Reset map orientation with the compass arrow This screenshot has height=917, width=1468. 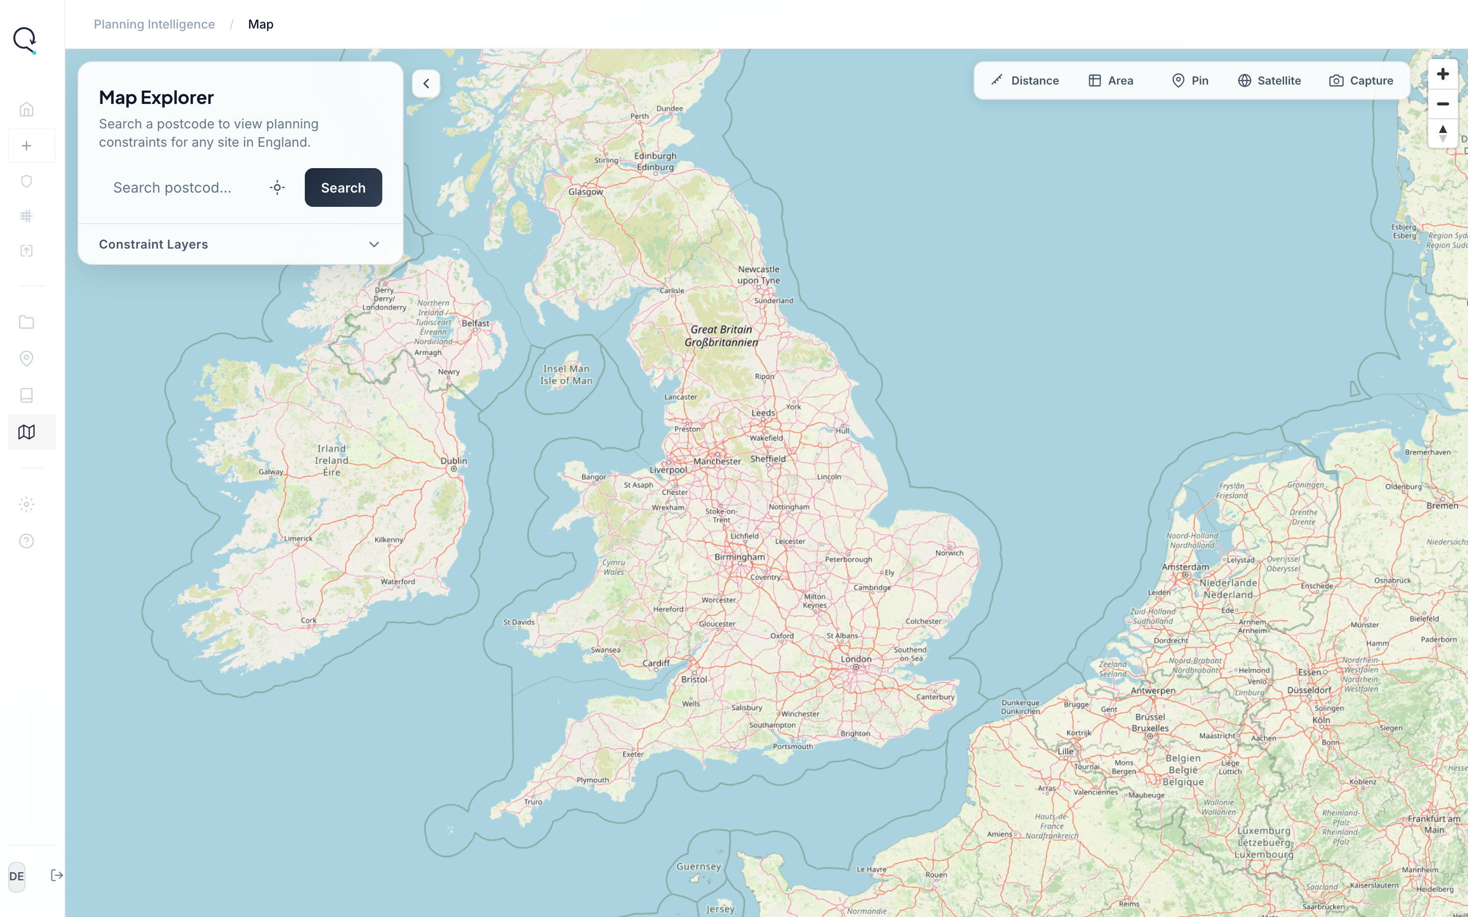pyautogui.click(x=1443, y=132)
